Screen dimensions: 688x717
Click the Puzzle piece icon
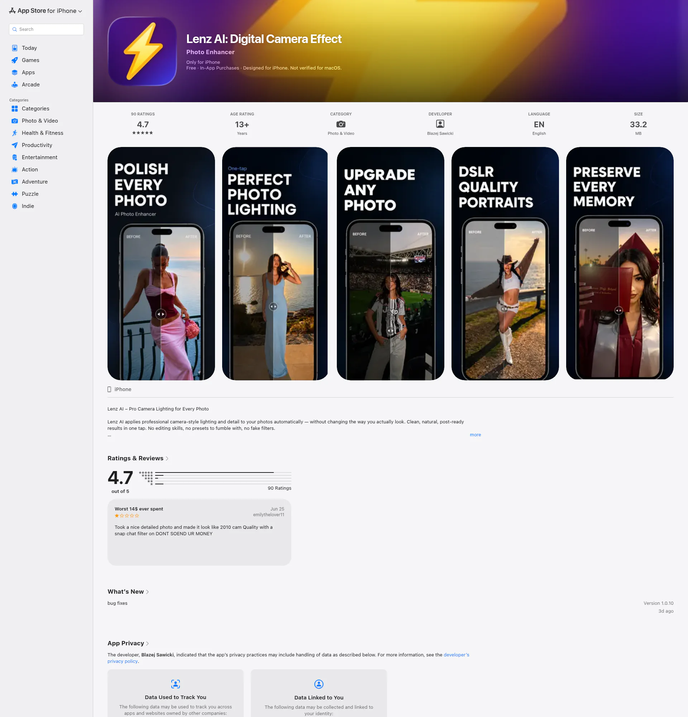[x=15, y=194]
